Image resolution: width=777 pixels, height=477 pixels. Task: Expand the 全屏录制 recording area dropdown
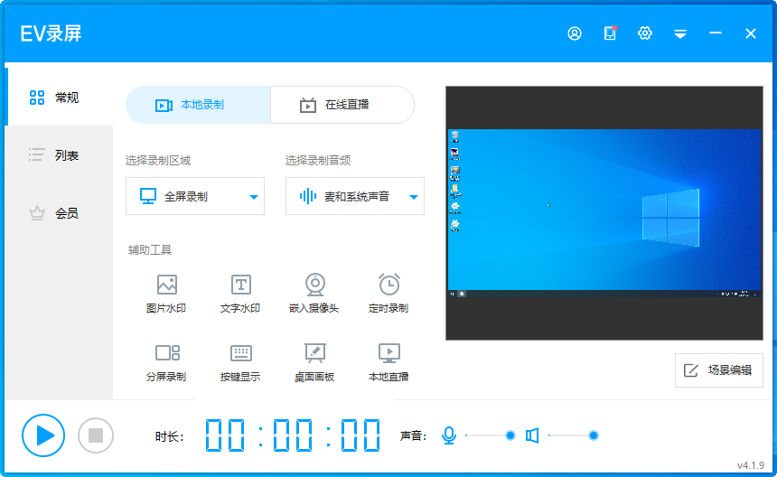coord(195,196)
